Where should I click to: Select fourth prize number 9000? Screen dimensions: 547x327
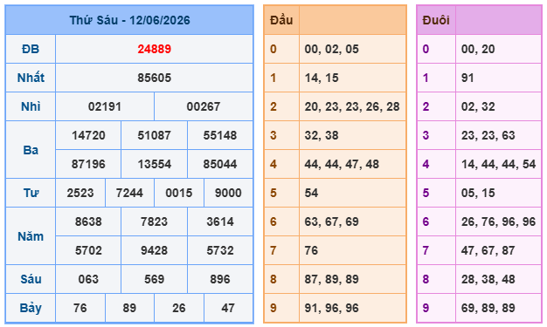click(228, 193)
